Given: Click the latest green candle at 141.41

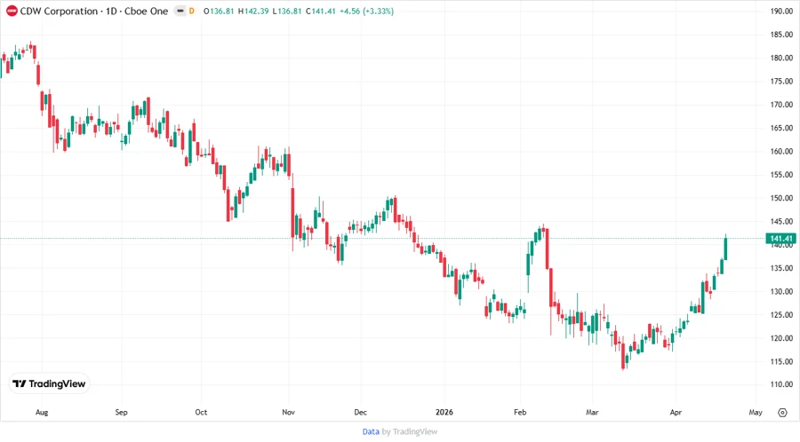Looking at the screenshot, I should [725, 249].
